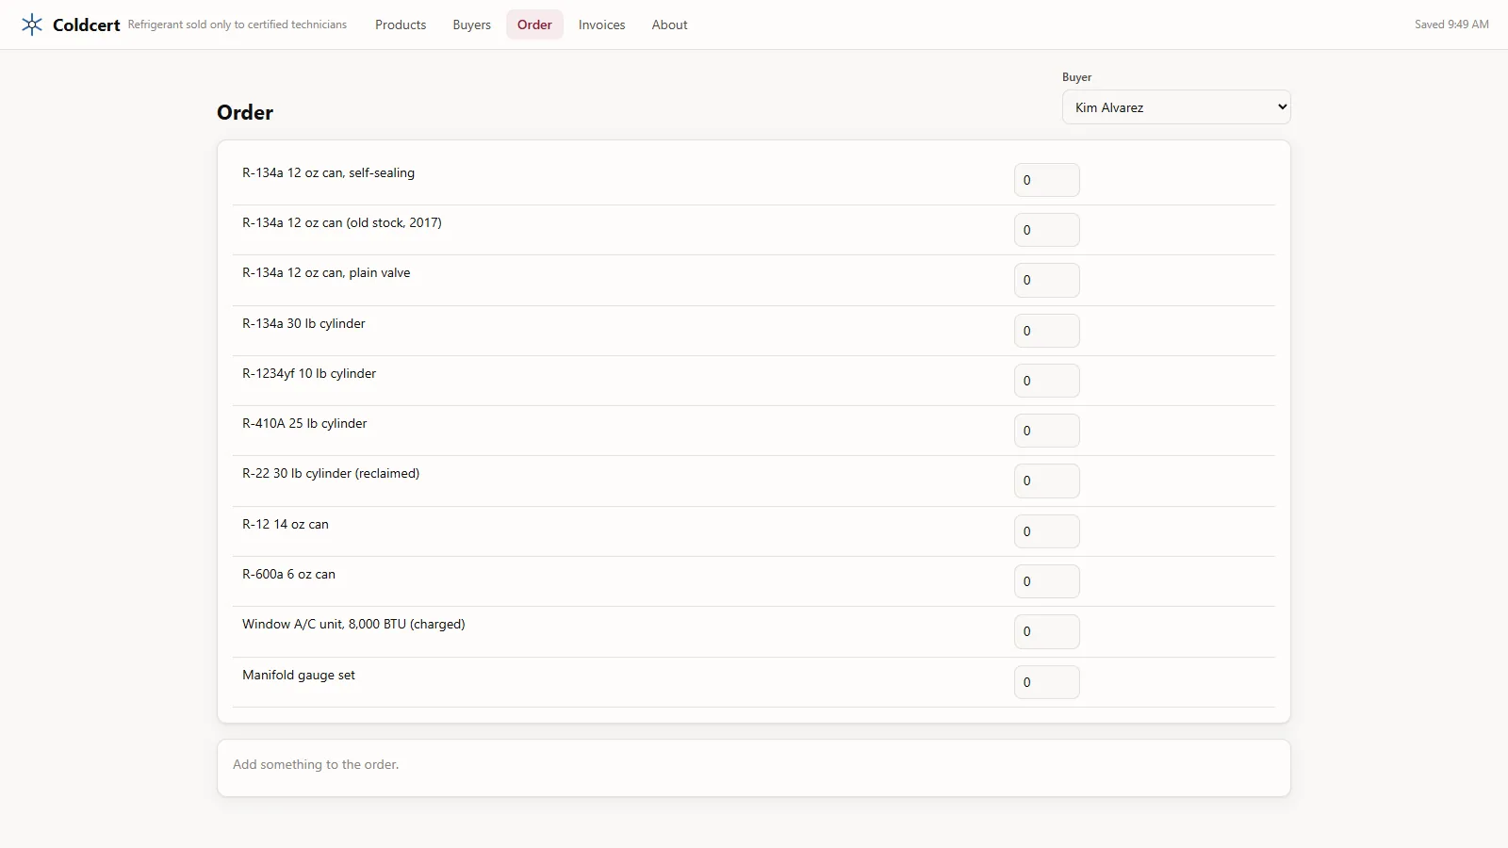Click quantity field for R-134a 30 lb cylinder

(1046, 331)
